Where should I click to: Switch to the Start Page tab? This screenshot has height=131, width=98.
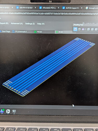[x=5, y=31]
